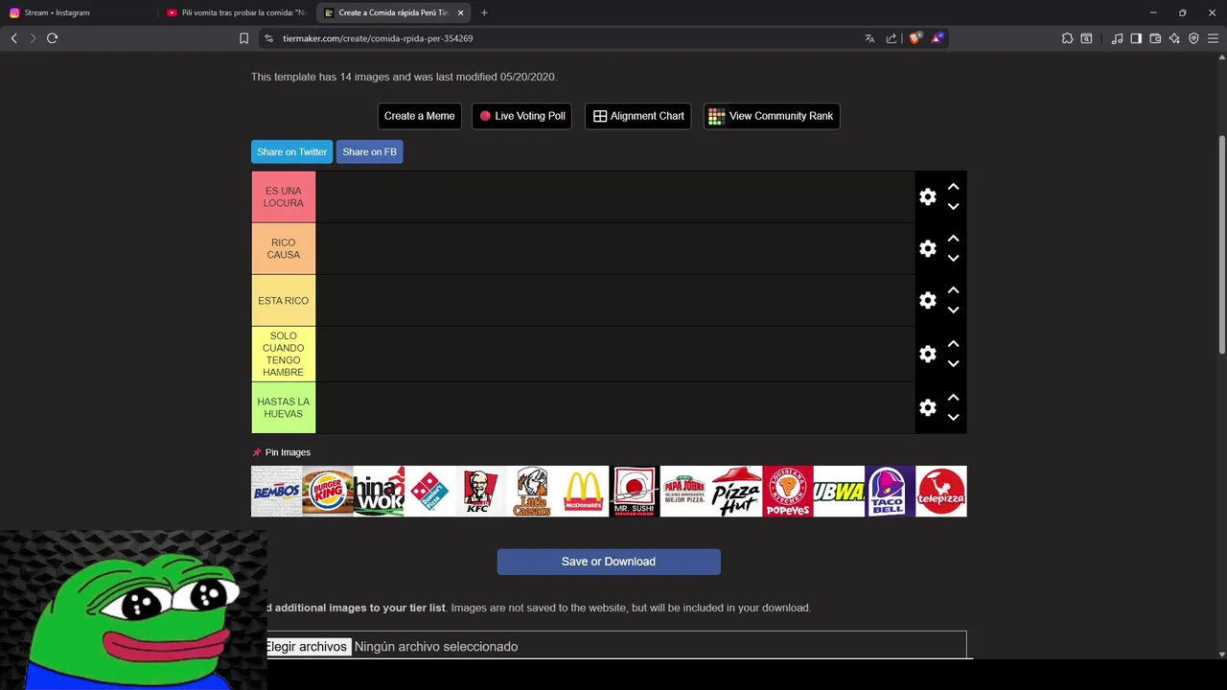Image resolution: width=1227 pixels, height=690 pixels.
Task: Open settings gear for ES UNA LOCURA row
Action: [x=927, y=196]
